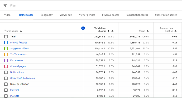Image resolution: width=182 pixels, height=98 pixels.
Task: Toggle the green Suggested videos checkbox
Action: pos(6,48)
